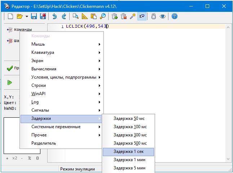Click the - zoom control under preview

pos(22,158)
